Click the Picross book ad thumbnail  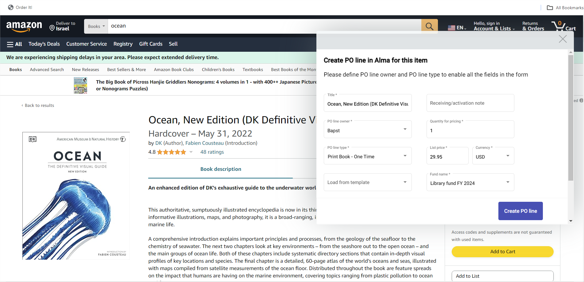click(x=80, y=85)
